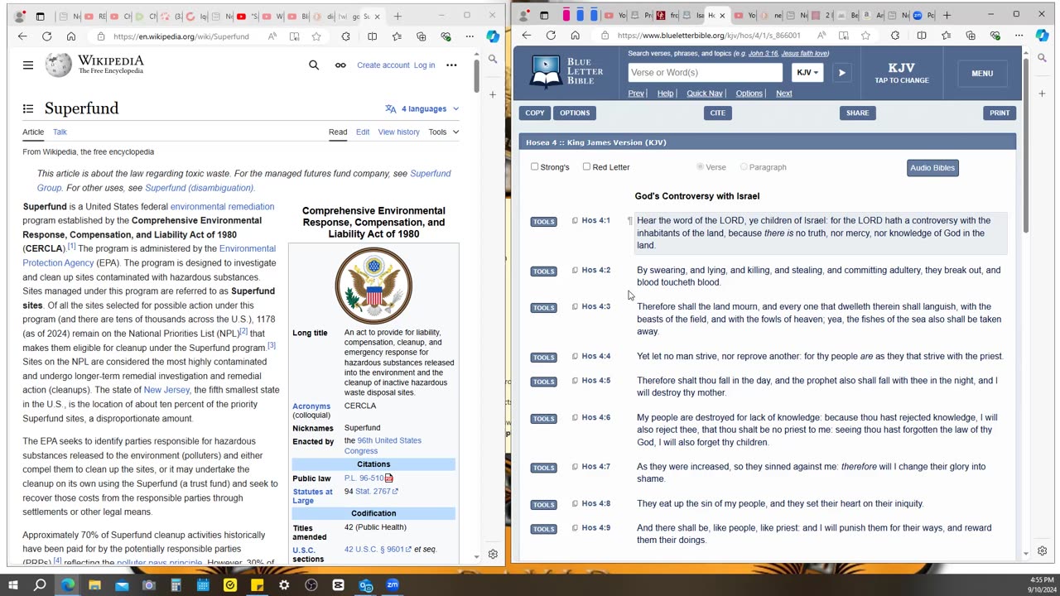Open split screen in Wikipedia browser window

(372, 36)
